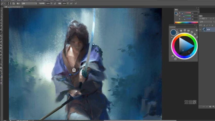215x121 pixels.
Task: Open the Coolorus panel flyout menu
Action: pos(197,27)
